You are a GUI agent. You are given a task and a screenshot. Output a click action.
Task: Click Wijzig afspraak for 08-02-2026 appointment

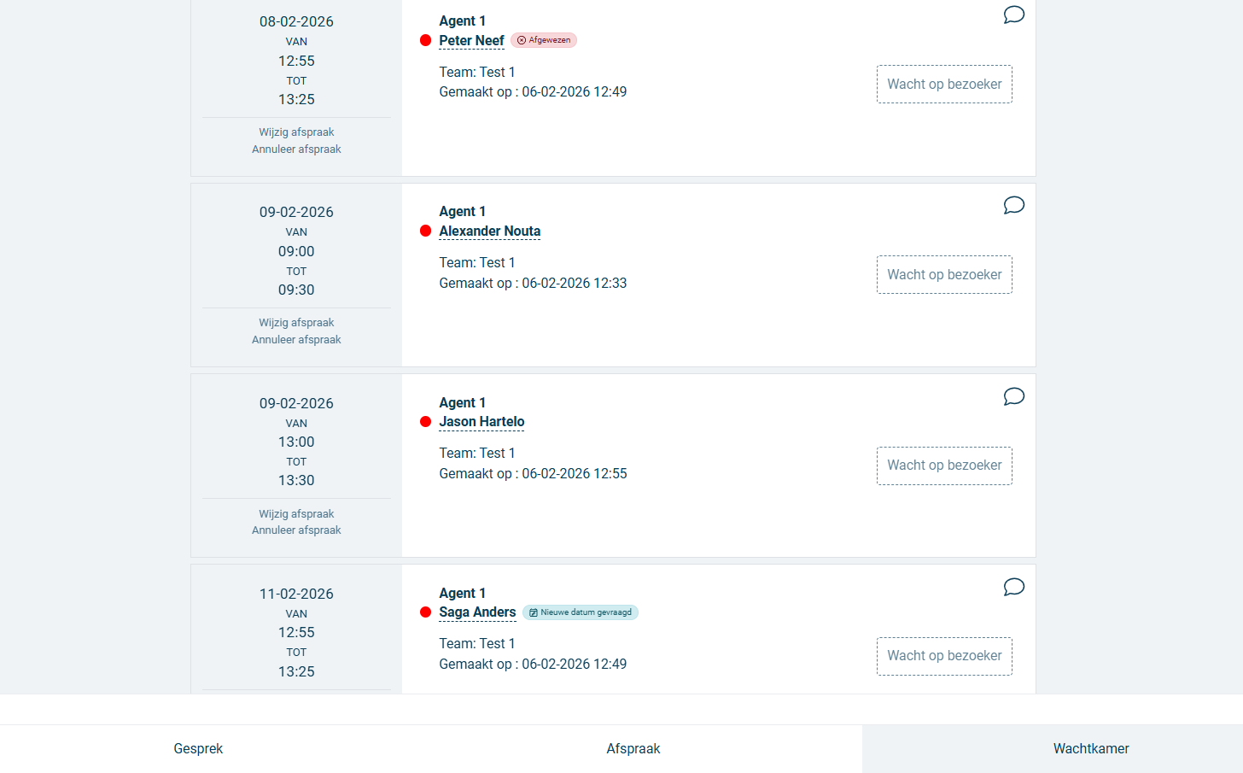296,132
